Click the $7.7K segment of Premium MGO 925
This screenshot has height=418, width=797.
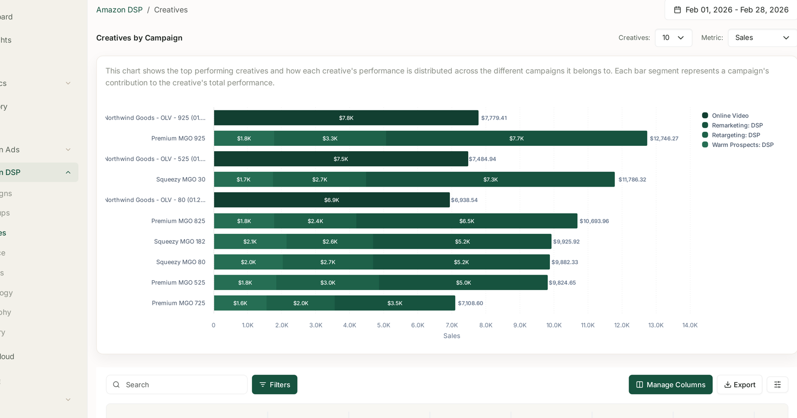(517, 138)
